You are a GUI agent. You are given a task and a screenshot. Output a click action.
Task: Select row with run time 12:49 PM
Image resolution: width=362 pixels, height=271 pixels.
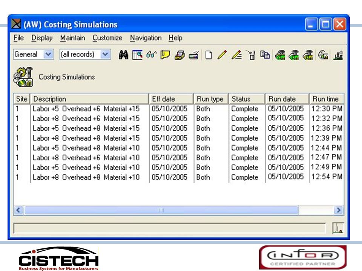click(x=179, y=167)
